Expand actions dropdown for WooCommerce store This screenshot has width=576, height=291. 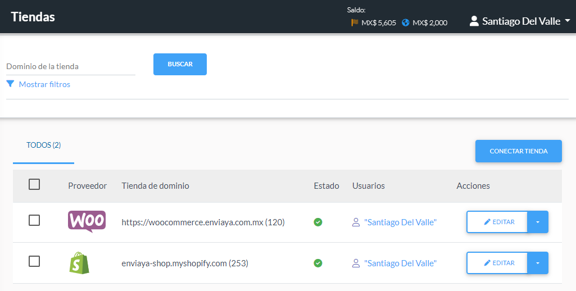(538, 222)
